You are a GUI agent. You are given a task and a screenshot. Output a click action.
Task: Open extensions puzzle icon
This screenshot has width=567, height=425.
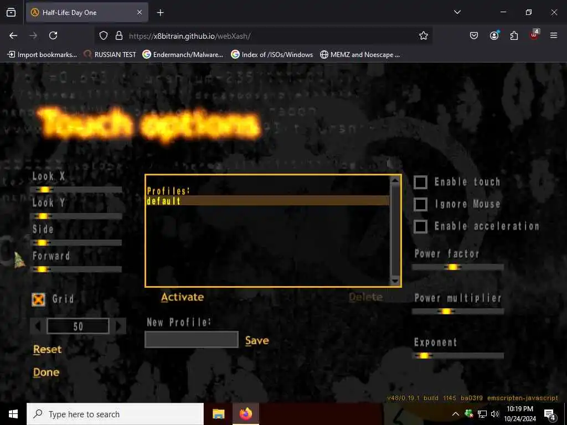(514, 35)
